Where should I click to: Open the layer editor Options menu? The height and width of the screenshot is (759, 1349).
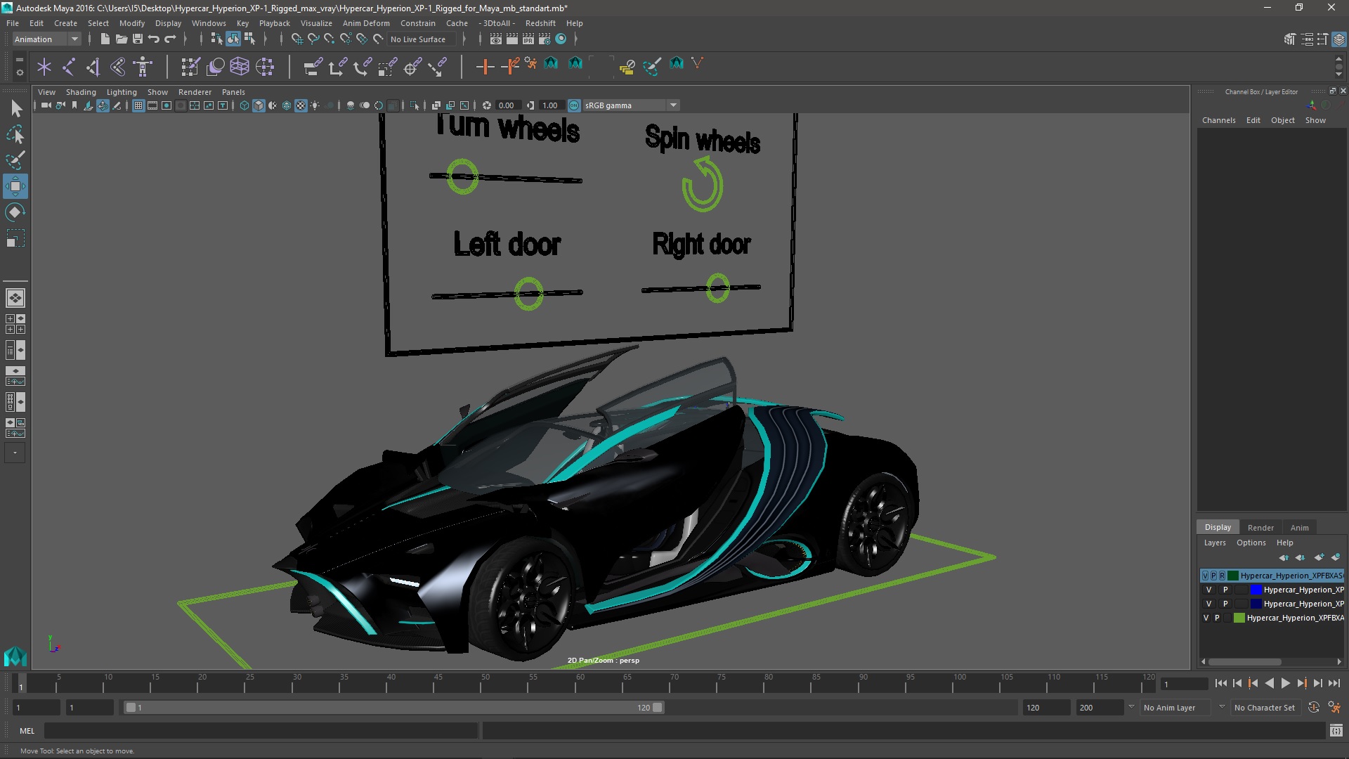pos(1251,543)
